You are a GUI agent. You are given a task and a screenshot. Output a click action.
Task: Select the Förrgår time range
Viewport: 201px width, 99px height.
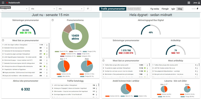click(165, 9)
